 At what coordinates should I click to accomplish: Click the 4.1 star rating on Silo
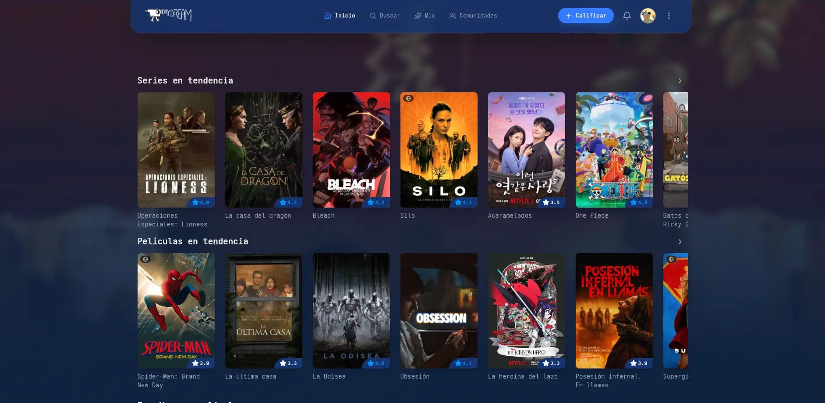click(x=464, y=202)
